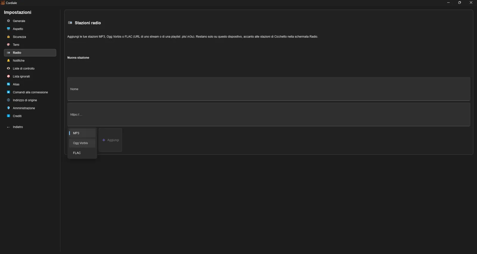Minimize the Cordiale window
Viewport: 477px width, 254px height.
(448, 3)
